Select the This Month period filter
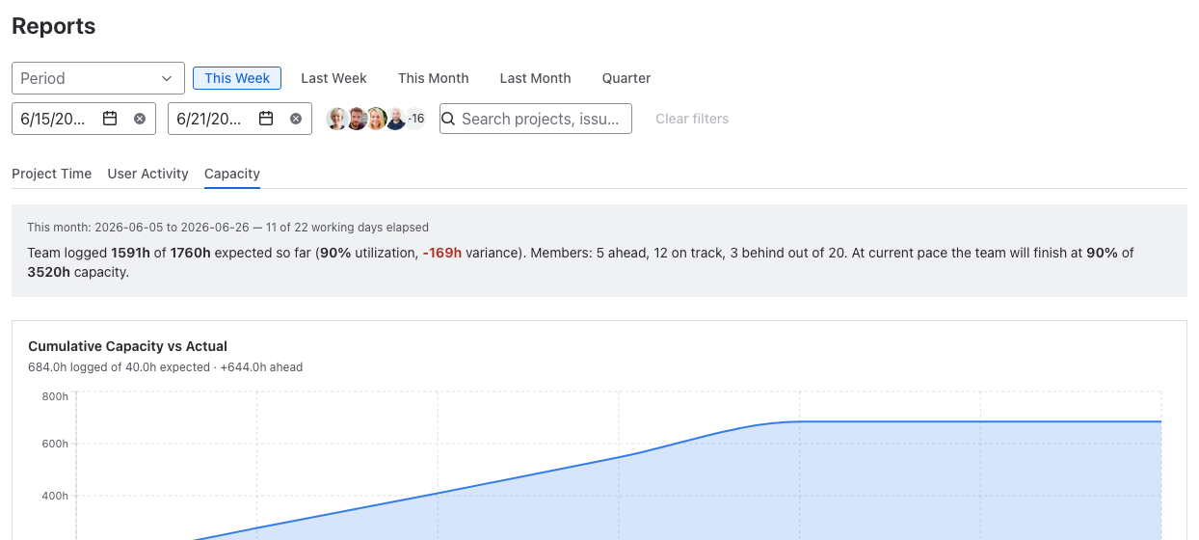 pos(434,78)
